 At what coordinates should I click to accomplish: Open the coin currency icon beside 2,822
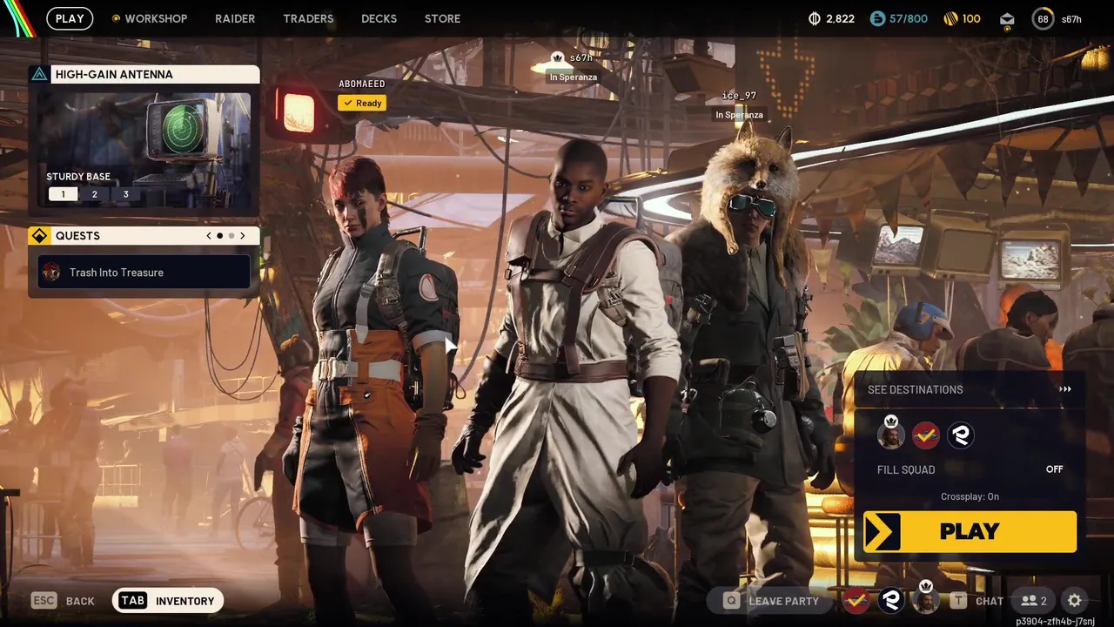pos(815,18)
